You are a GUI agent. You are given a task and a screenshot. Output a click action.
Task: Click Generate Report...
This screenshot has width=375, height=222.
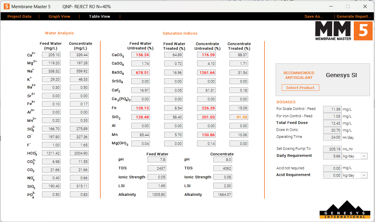[354, 16]
